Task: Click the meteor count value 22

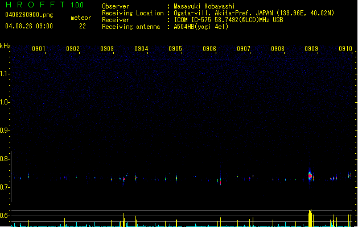Action: tap(83, 26)
